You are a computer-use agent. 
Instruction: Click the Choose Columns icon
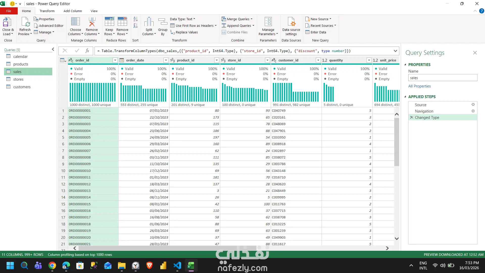pyautogui.click(x=75, y=22)
